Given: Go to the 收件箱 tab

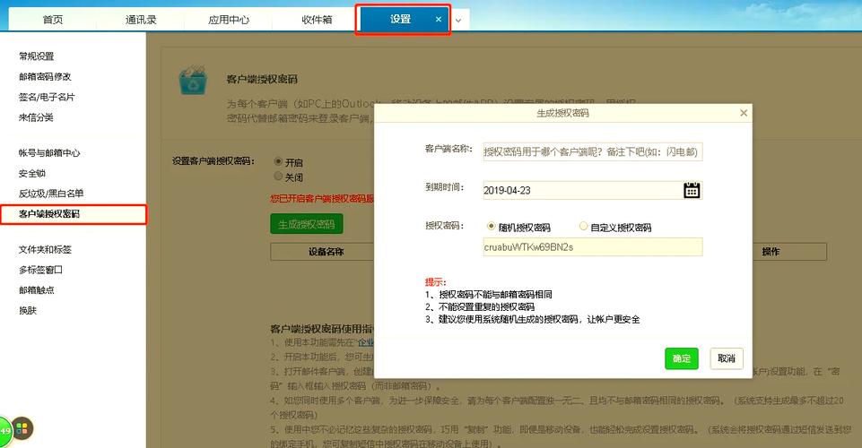Looking at the screenshot, I should click(317, 20).
